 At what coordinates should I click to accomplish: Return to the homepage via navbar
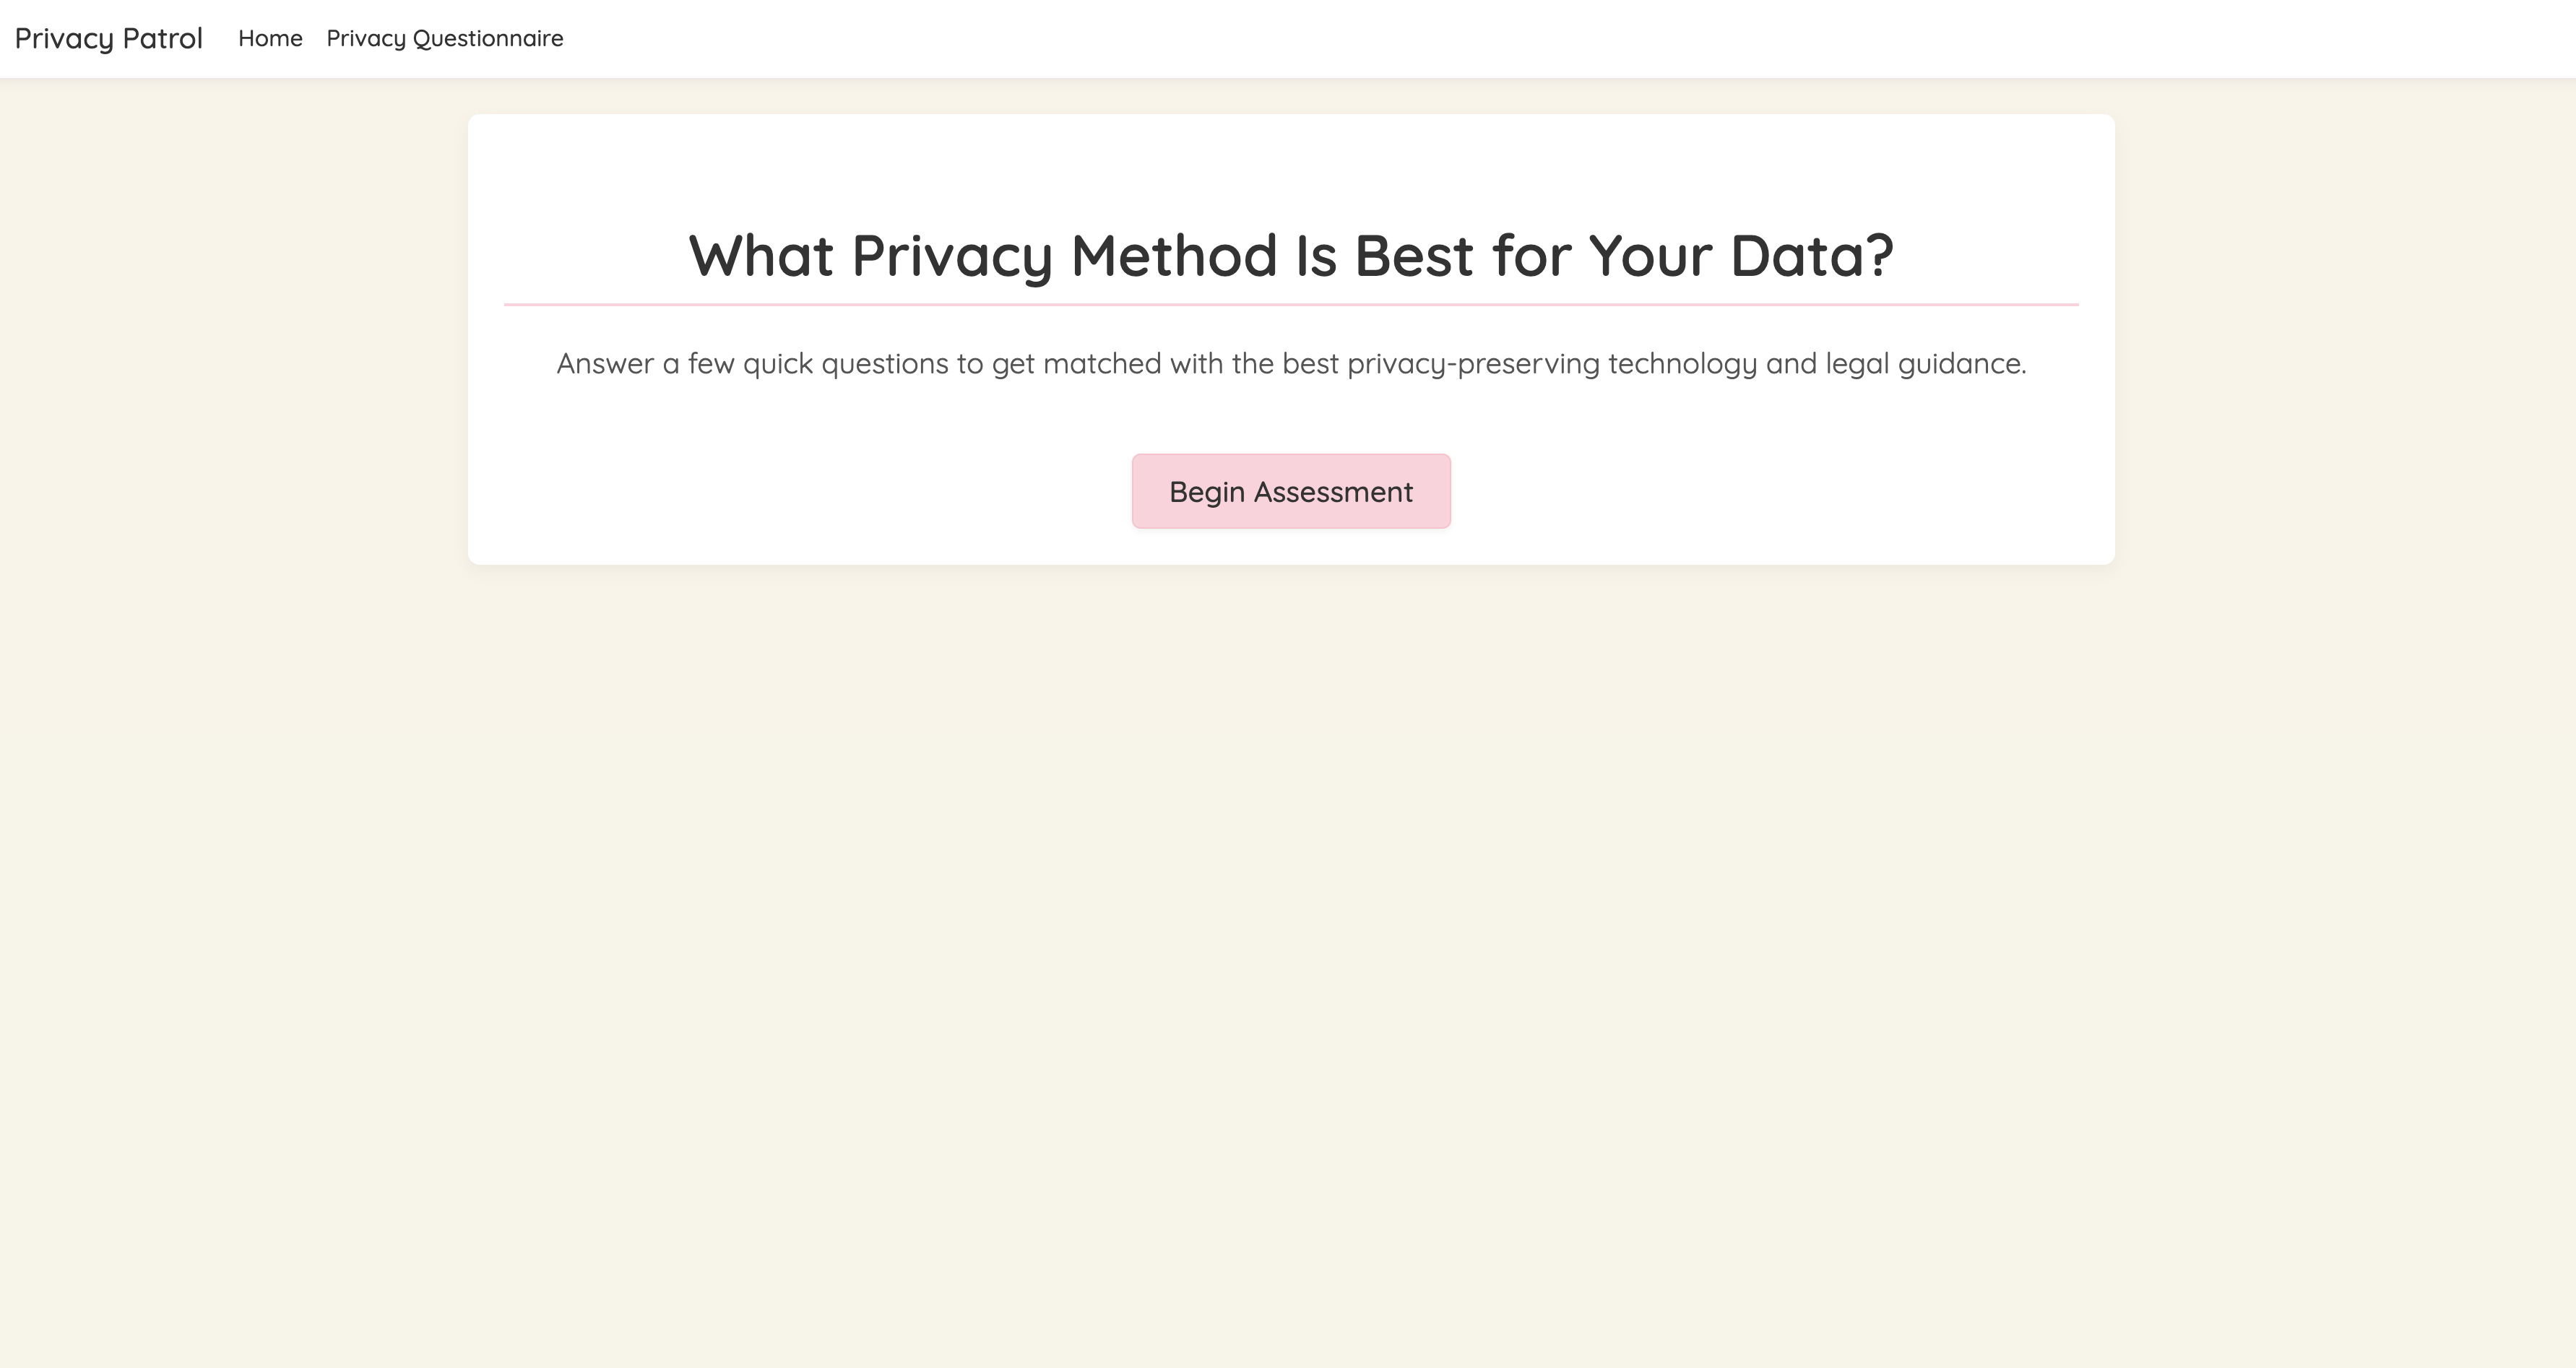coord(269,38)
